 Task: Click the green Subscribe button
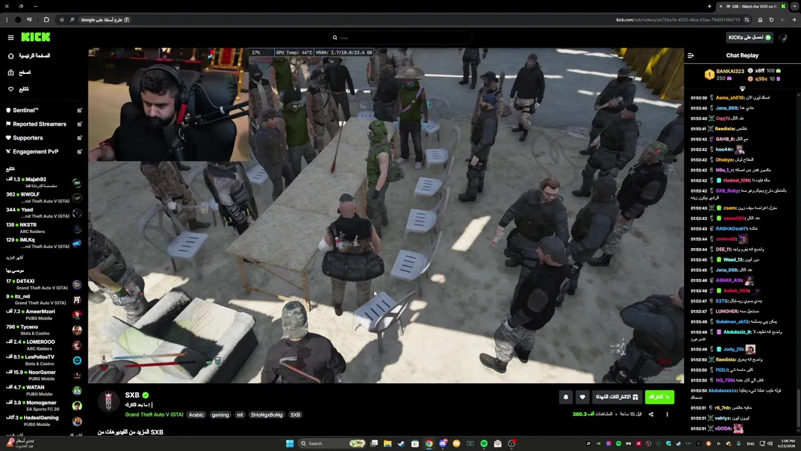[x=659, y=397]
